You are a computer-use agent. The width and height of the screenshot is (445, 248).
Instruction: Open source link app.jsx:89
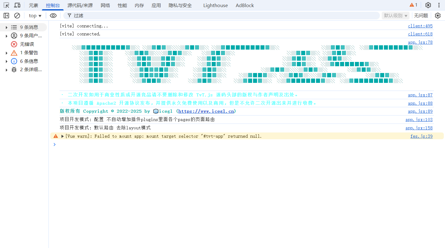point(420,111)
